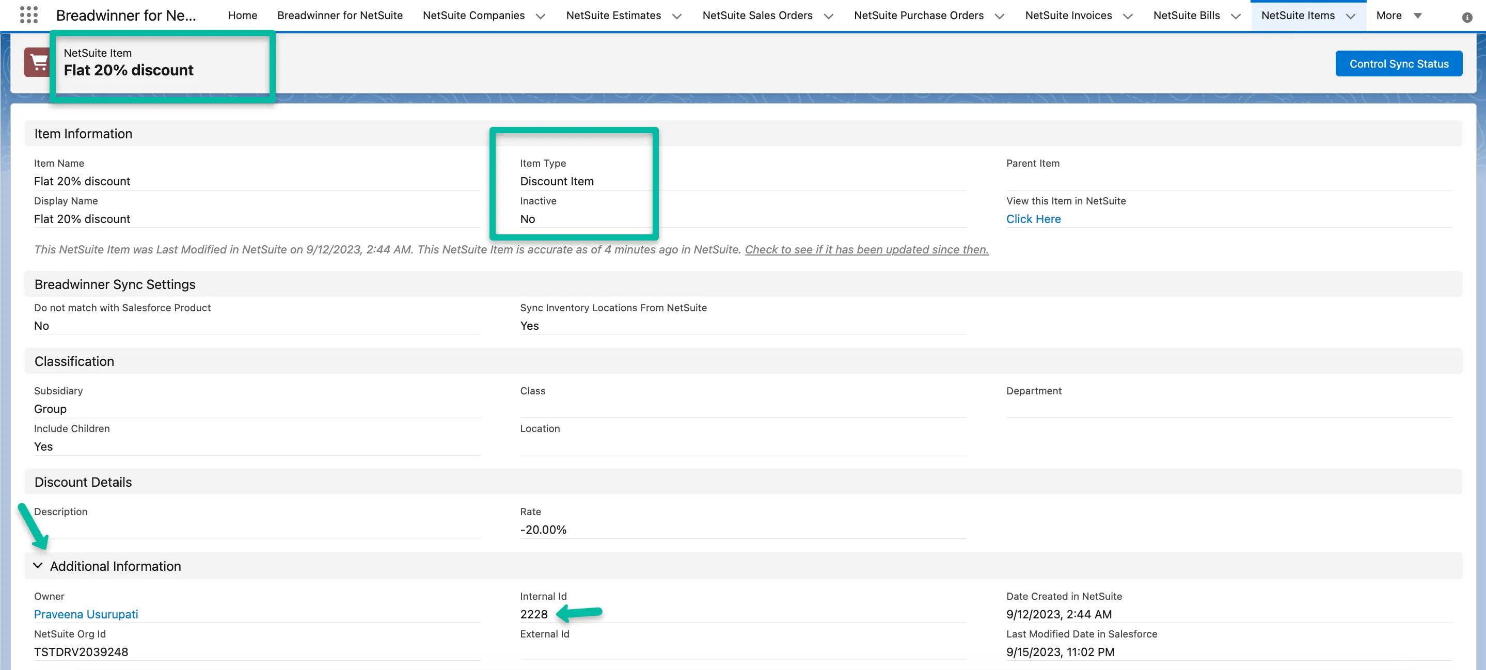Click the Subsidiary value Group
This screenshot has width=1486, height=670.
[x=50, y=409]
